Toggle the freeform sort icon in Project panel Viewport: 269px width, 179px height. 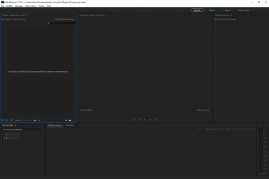tap(11, 121)
